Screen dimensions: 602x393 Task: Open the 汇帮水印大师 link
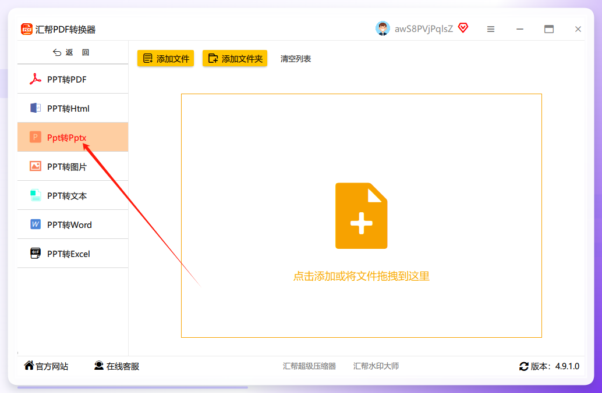376,366
